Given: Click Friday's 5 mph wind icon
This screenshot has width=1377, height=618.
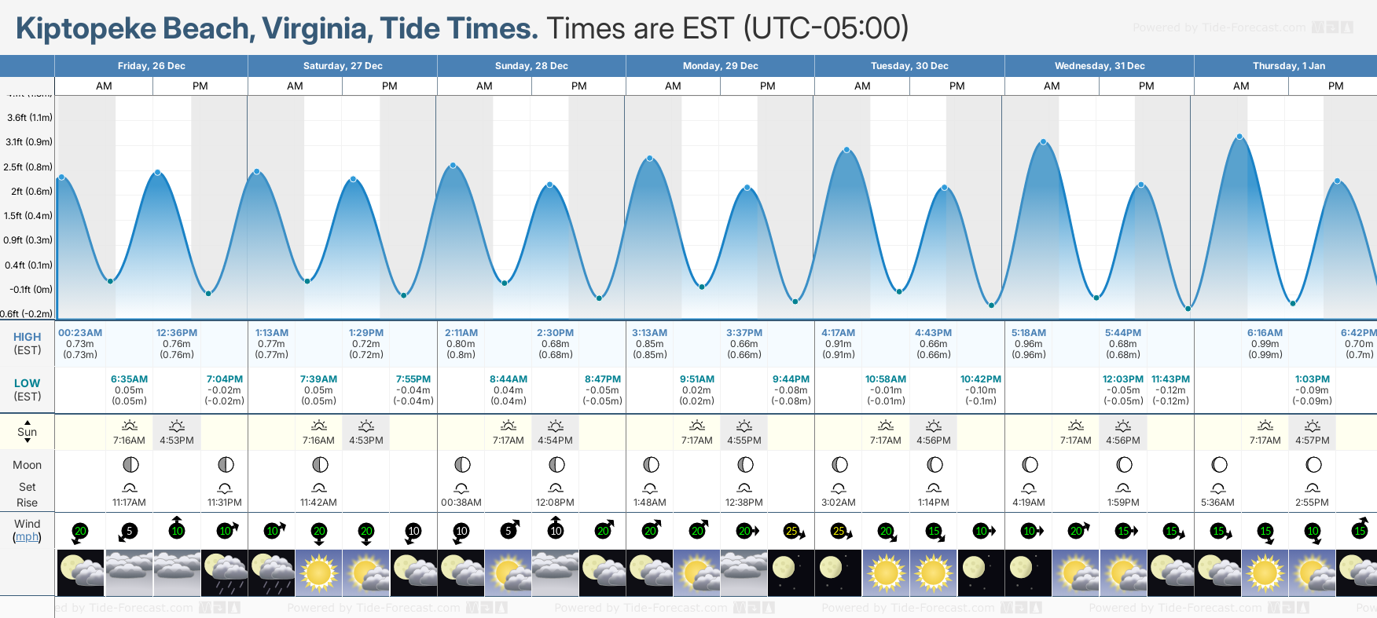Looking at the screenshot, I should pyautogui.click(x=130, y=531).
